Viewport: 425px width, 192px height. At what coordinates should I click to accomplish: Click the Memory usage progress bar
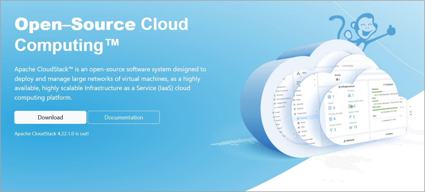385,92
